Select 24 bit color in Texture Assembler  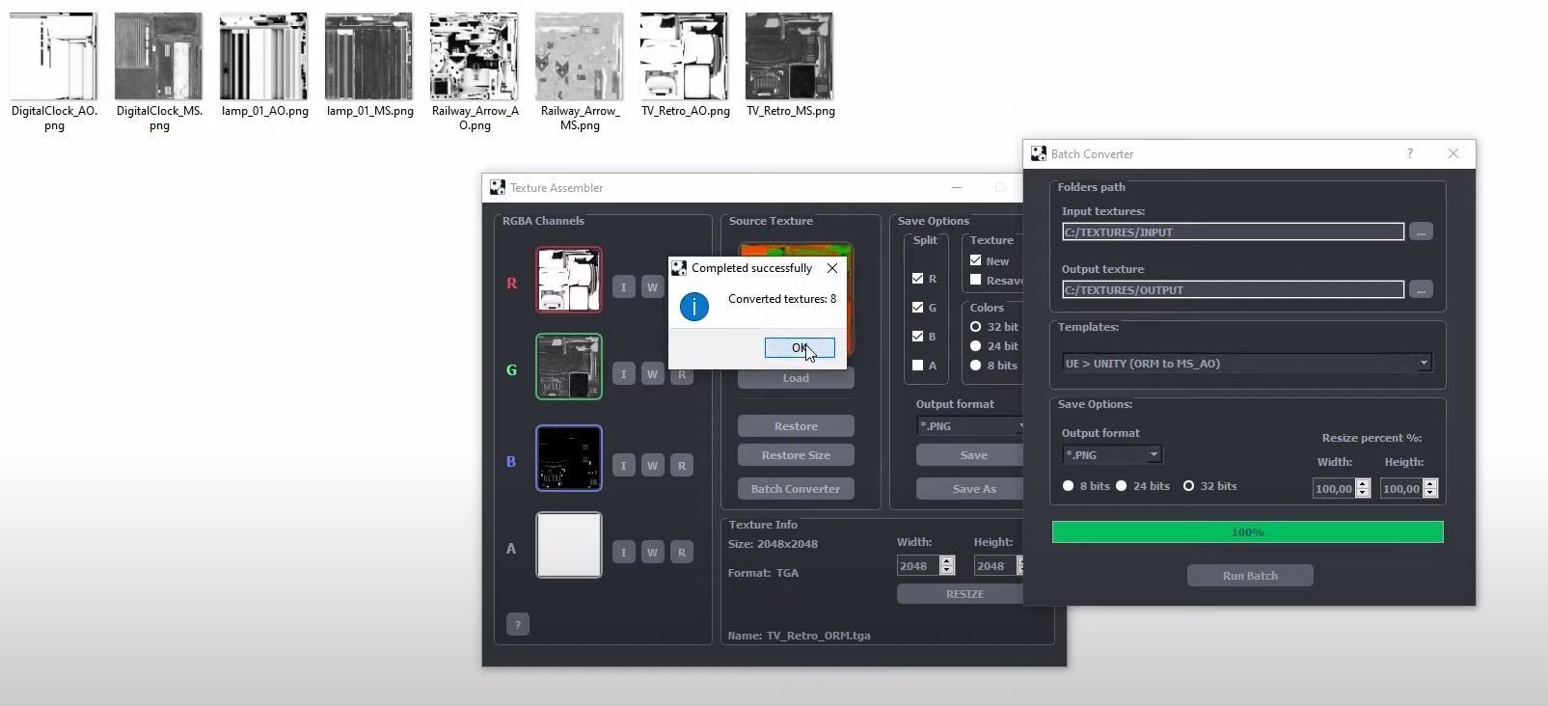[x=975, y=346]
